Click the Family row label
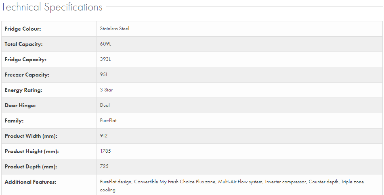 [14, 121]
